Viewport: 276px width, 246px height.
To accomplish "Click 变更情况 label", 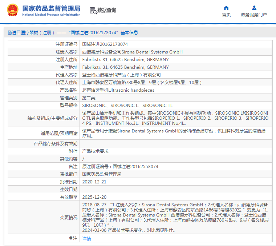I will point(69,217).
